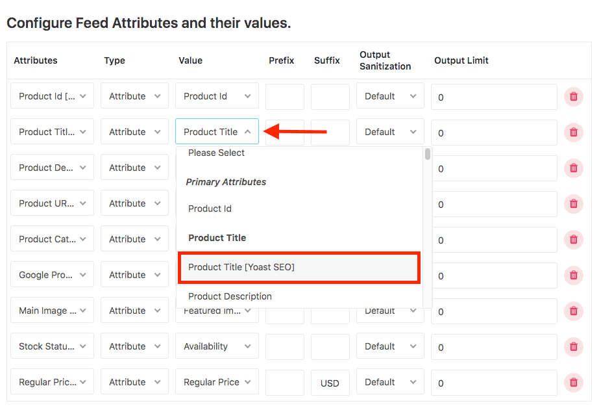Select Product Title [Yoast SEO] option
The width and height of the screenshot is (599, 410).
click(x=300, y=267)
